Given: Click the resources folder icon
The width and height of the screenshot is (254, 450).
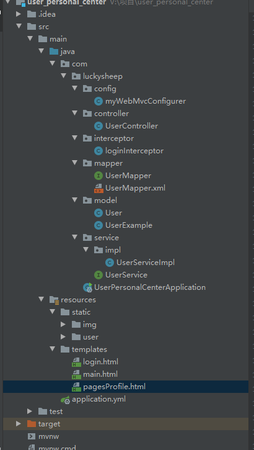Looking at the screenshot, I should pos(54,300).
